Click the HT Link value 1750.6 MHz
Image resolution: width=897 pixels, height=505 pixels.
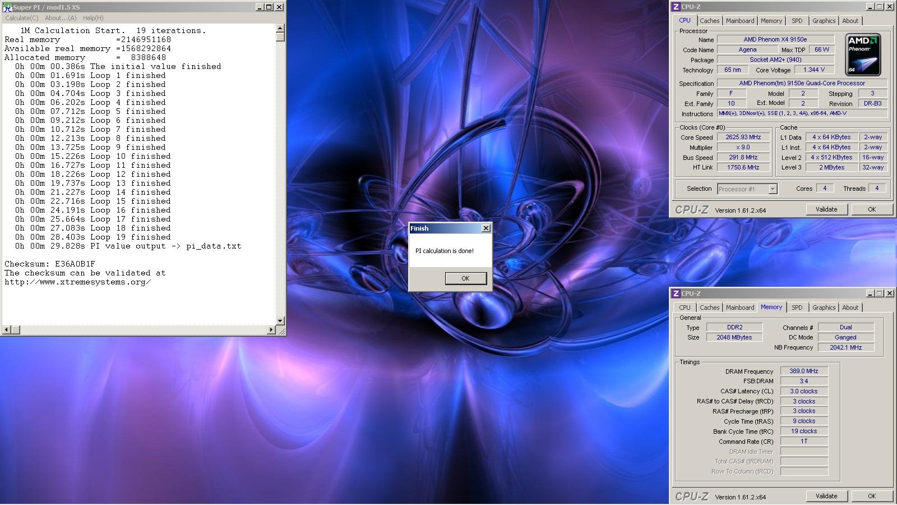coord(743,167)
